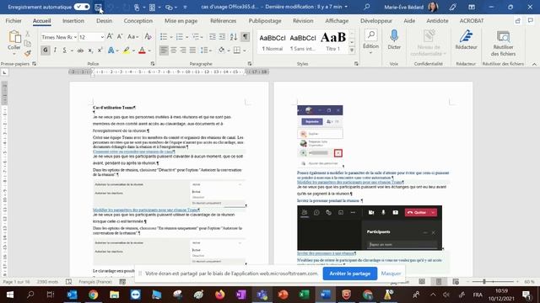The image size is (540, 303).
Task: Toggle the Enregistrement automatique switch
Action: pos(82,7)
